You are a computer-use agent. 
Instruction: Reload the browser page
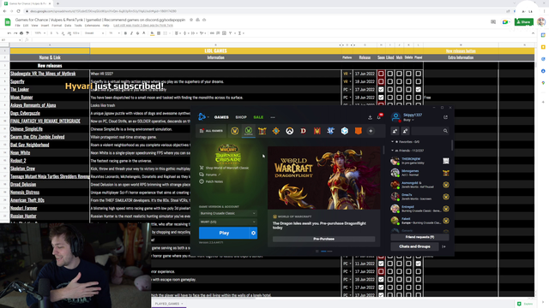click(x=18, y=11)
